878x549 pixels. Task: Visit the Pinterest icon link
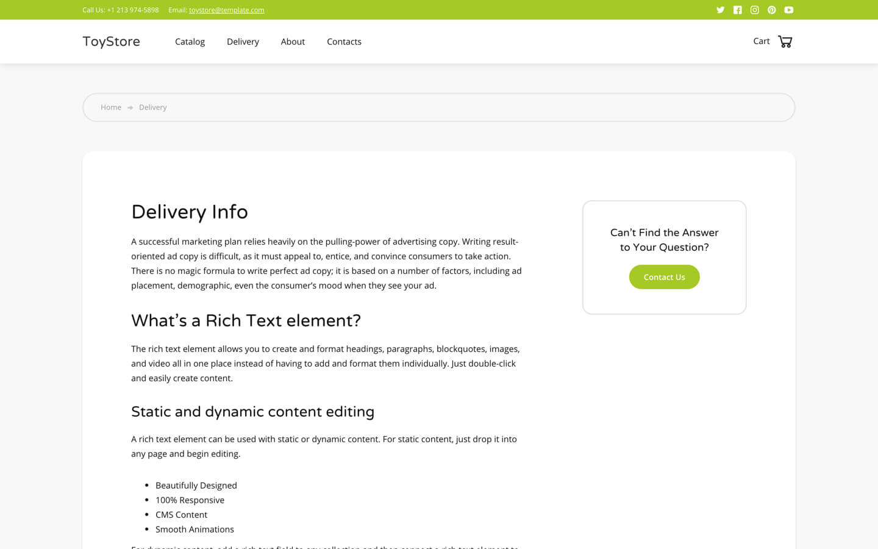(x=772, y=10)
